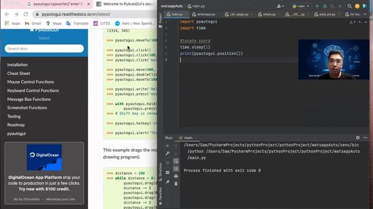Open Message Box Functions page
Screen dimensions: 373x209
[x=29, y=99]
